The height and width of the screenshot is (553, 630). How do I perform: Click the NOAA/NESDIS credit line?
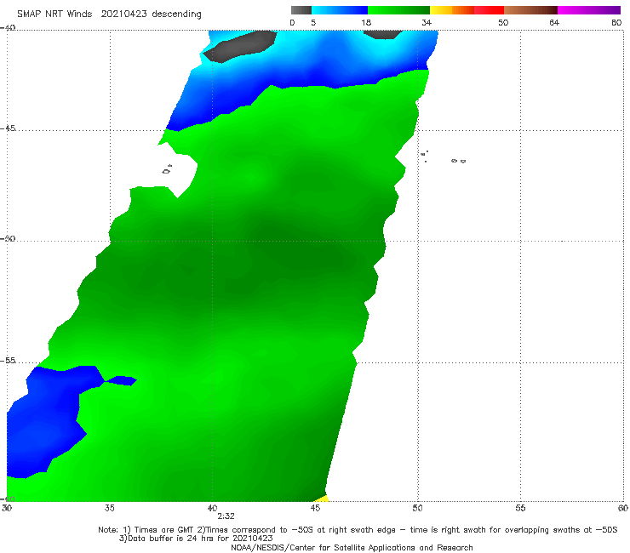pos(352,548)
